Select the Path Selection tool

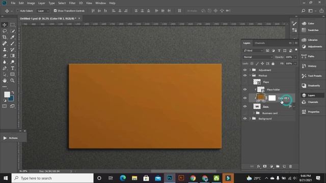coord(5,75)
